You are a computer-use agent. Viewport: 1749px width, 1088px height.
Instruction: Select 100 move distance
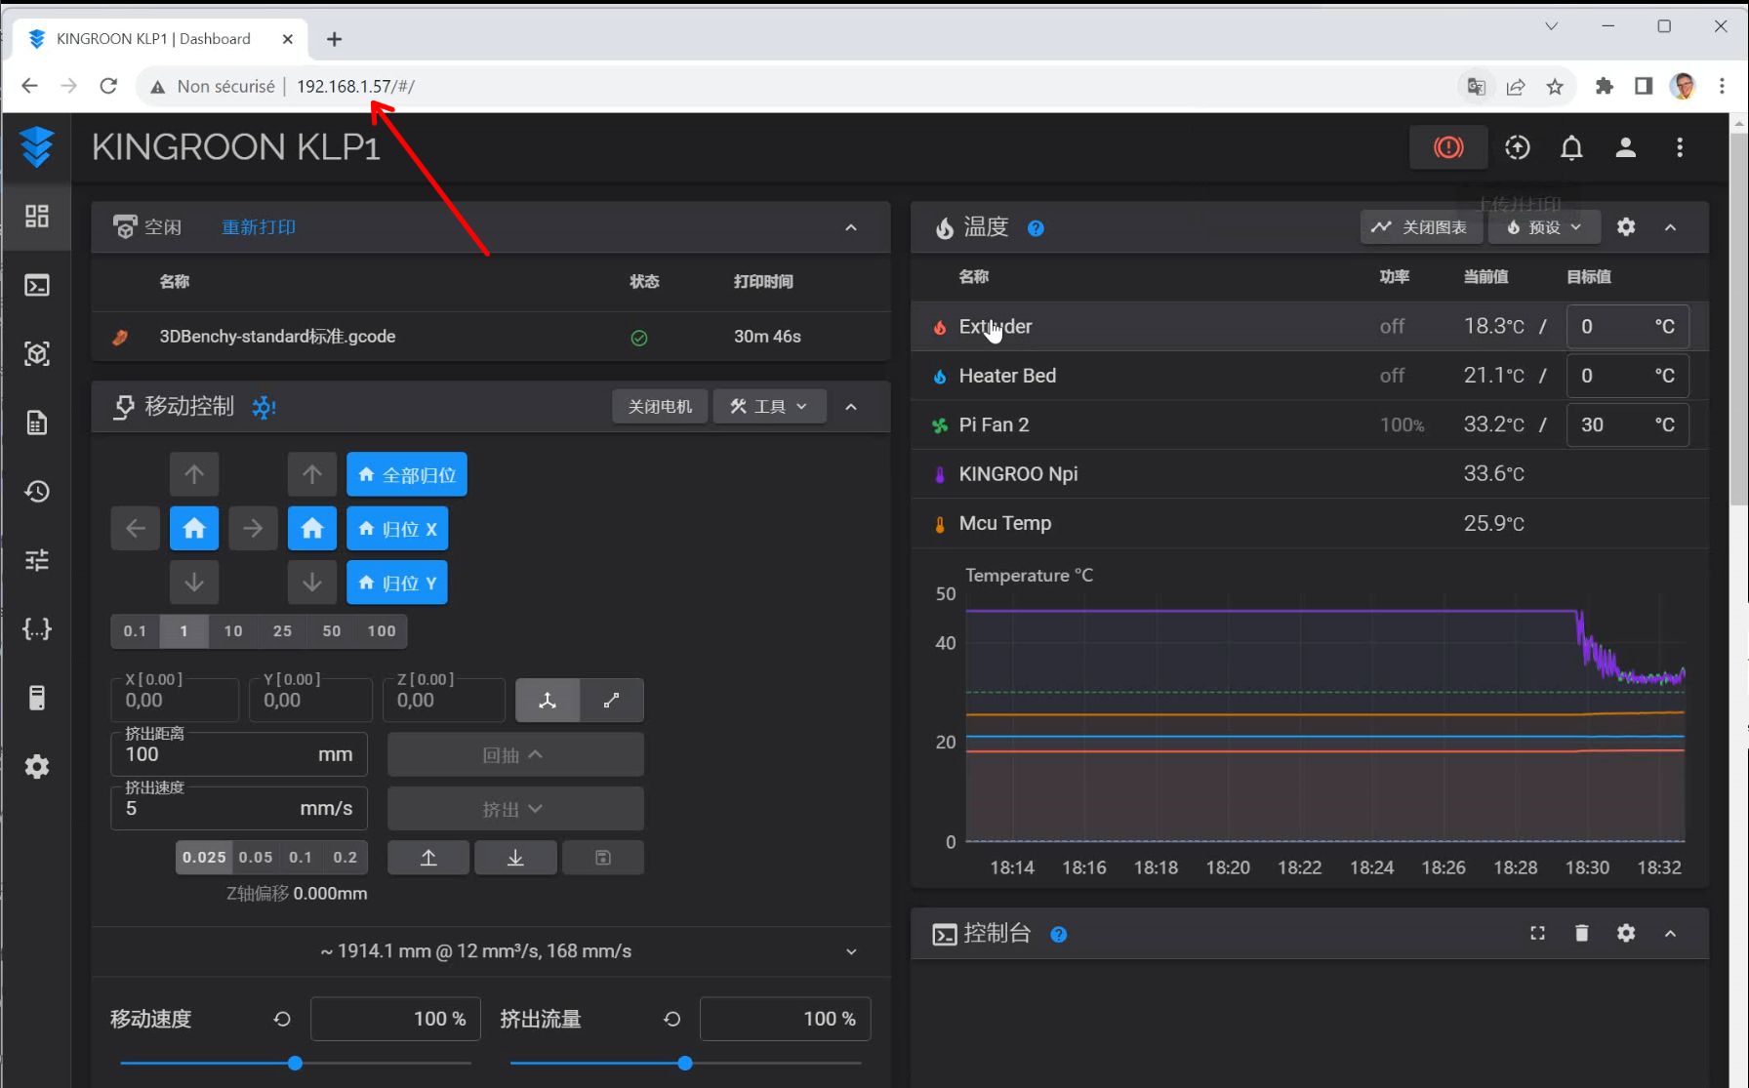(x=382, y=631)
